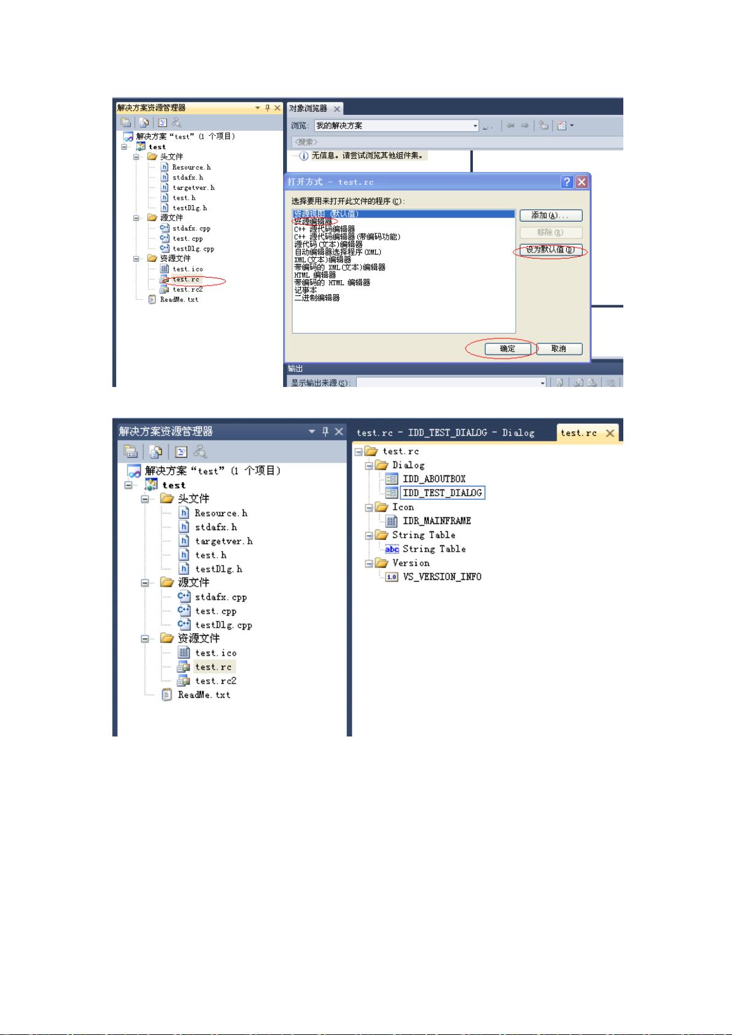This screenshot has height=1035, width=732.
Task: Click VS_VERSION_INFO version resource
Action: [442, 577]
